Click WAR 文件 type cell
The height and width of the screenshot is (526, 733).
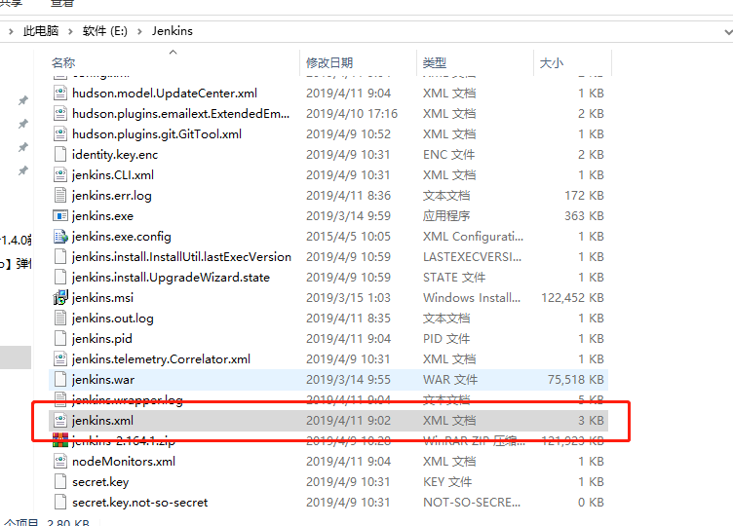click(450, 380)
